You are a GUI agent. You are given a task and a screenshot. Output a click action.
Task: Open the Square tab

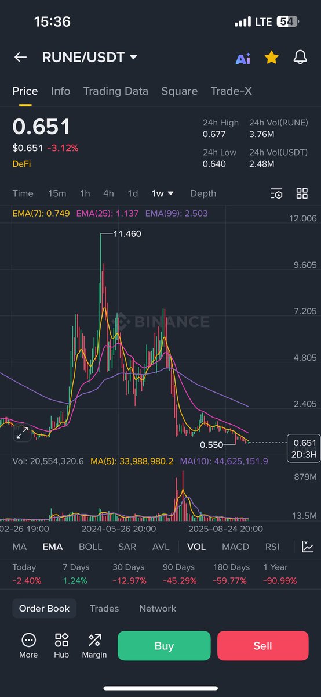click(x=179, y=91)
